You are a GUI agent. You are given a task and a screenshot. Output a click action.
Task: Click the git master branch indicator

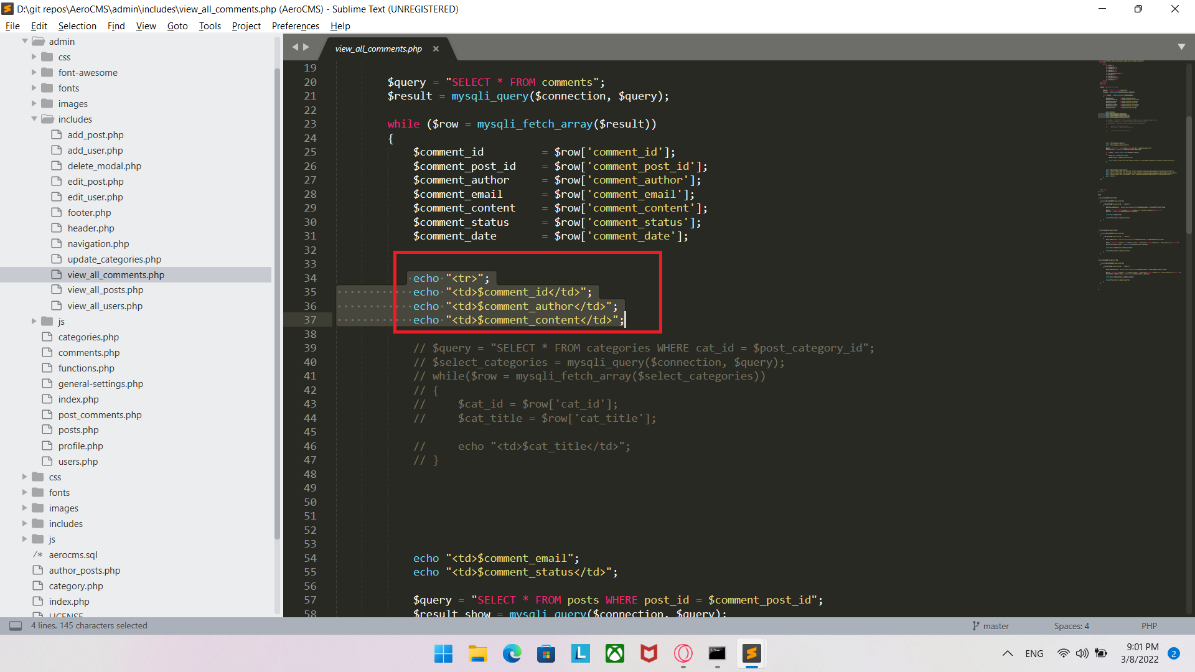coord(991,626)
